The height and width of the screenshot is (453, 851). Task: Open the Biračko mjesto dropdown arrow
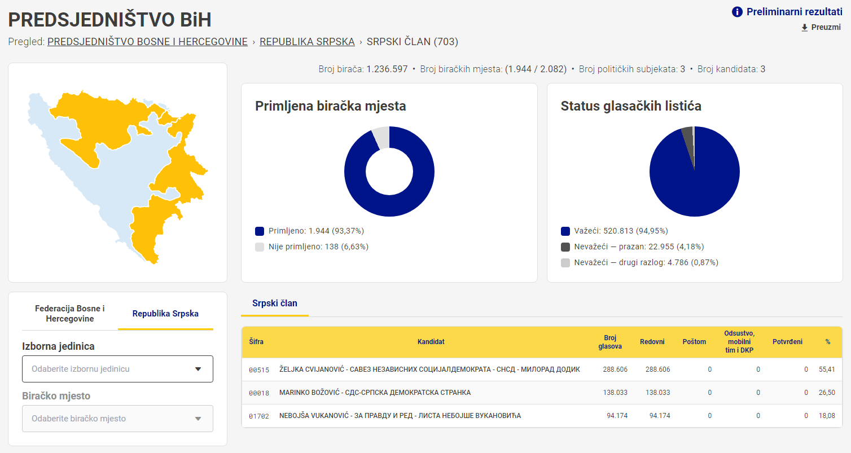coord(198,419)
